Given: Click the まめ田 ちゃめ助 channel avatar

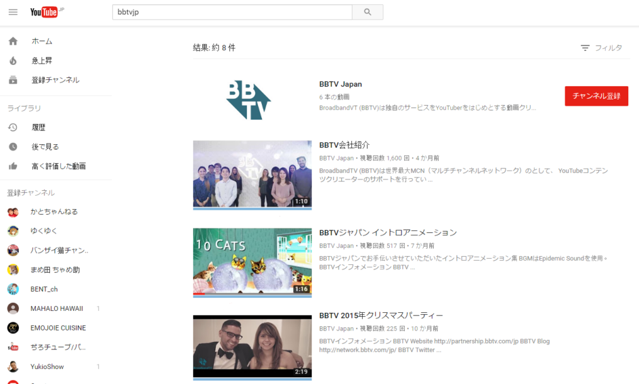Looking at the screenshot, I should coord(13,269).
